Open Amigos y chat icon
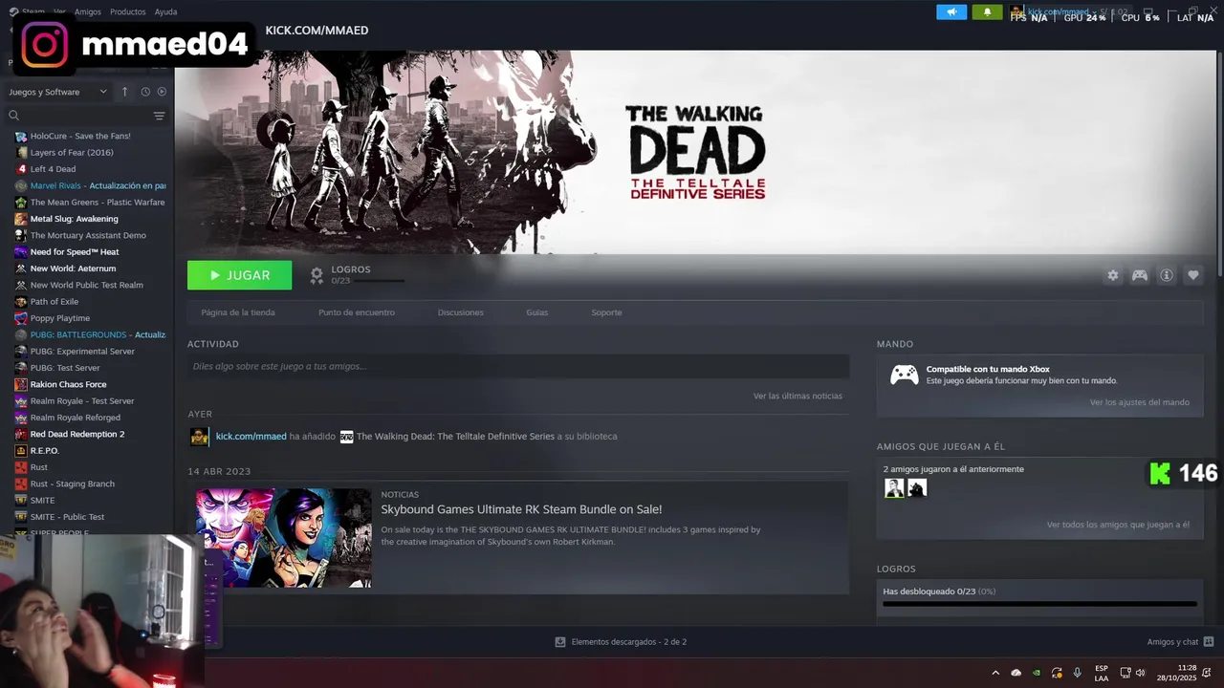Screen dimensions: 1224x688 coord(1209,642)
